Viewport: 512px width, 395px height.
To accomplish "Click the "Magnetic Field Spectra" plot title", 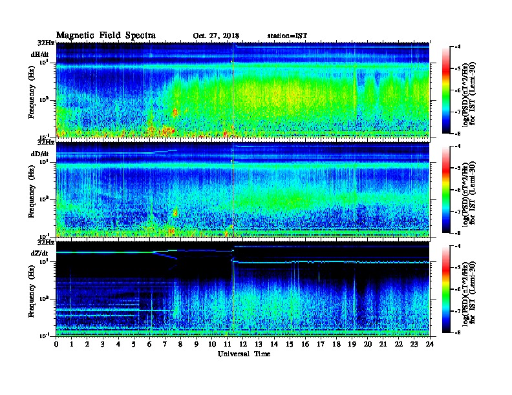I will (x=106, y=35).
